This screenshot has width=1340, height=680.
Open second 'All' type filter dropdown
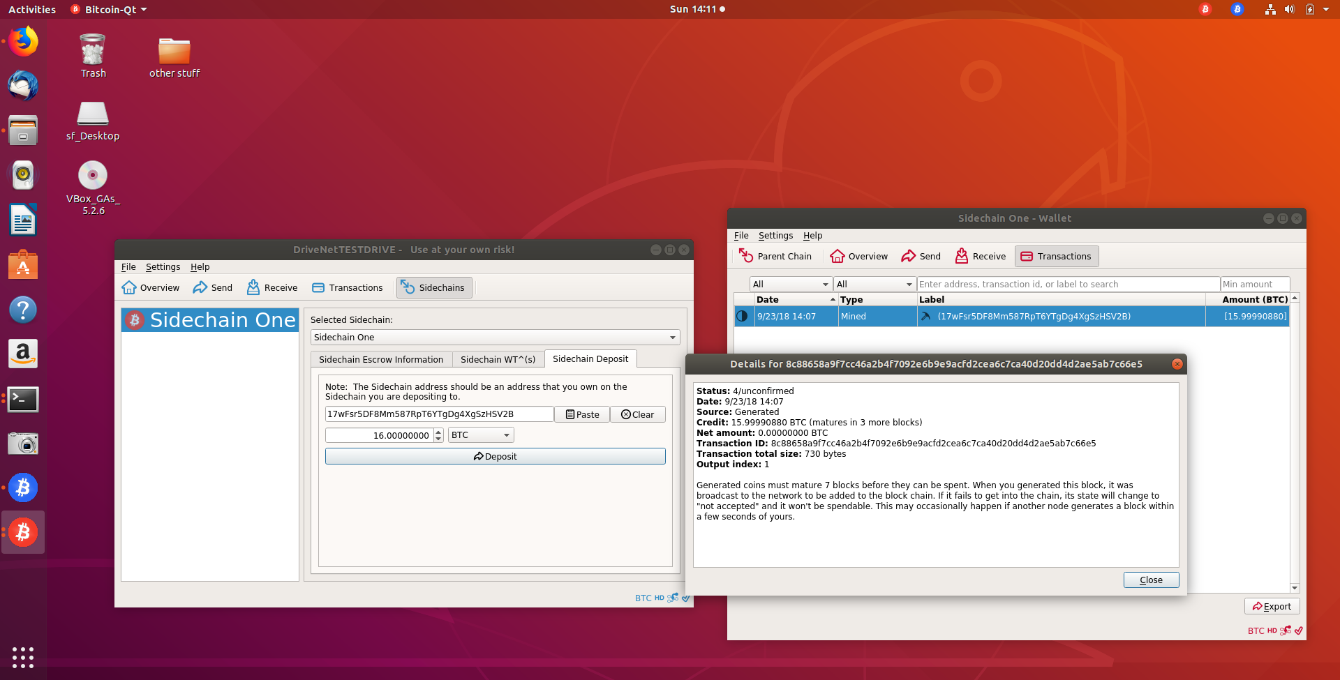[x=874, y=284]
